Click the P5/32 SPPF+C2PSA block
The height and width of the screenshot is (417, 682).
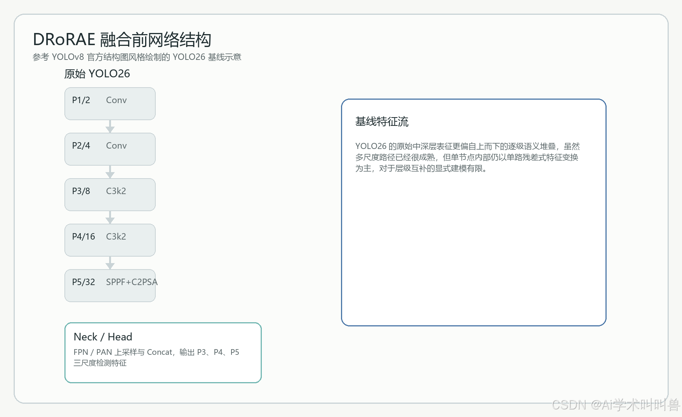click(x=110, y=285)
